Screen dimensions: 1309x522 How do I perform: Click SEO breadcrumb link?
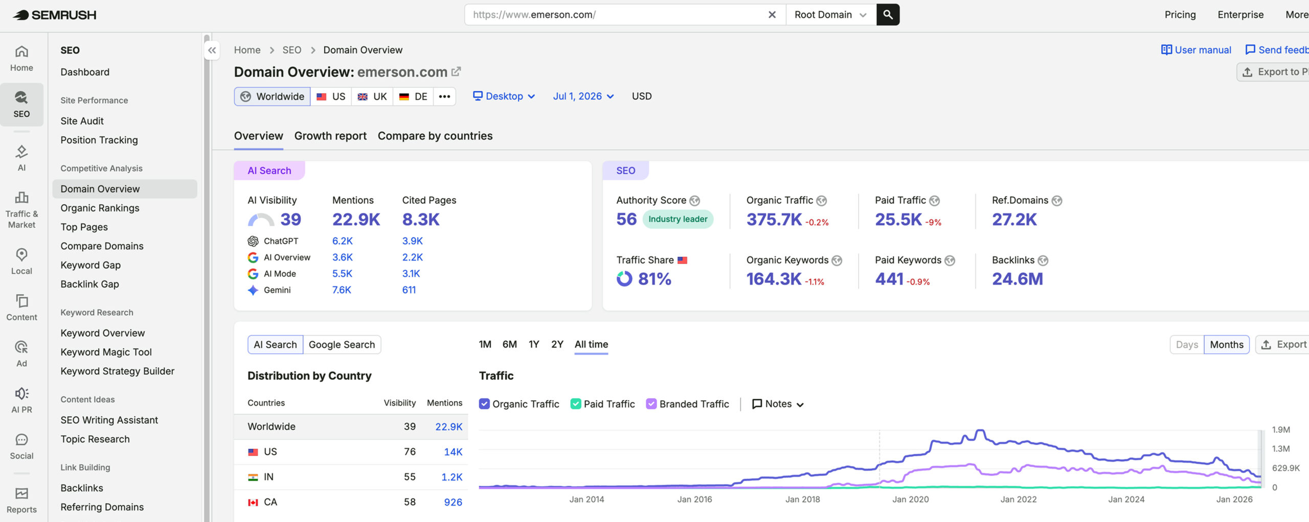(x=291, y=50)
